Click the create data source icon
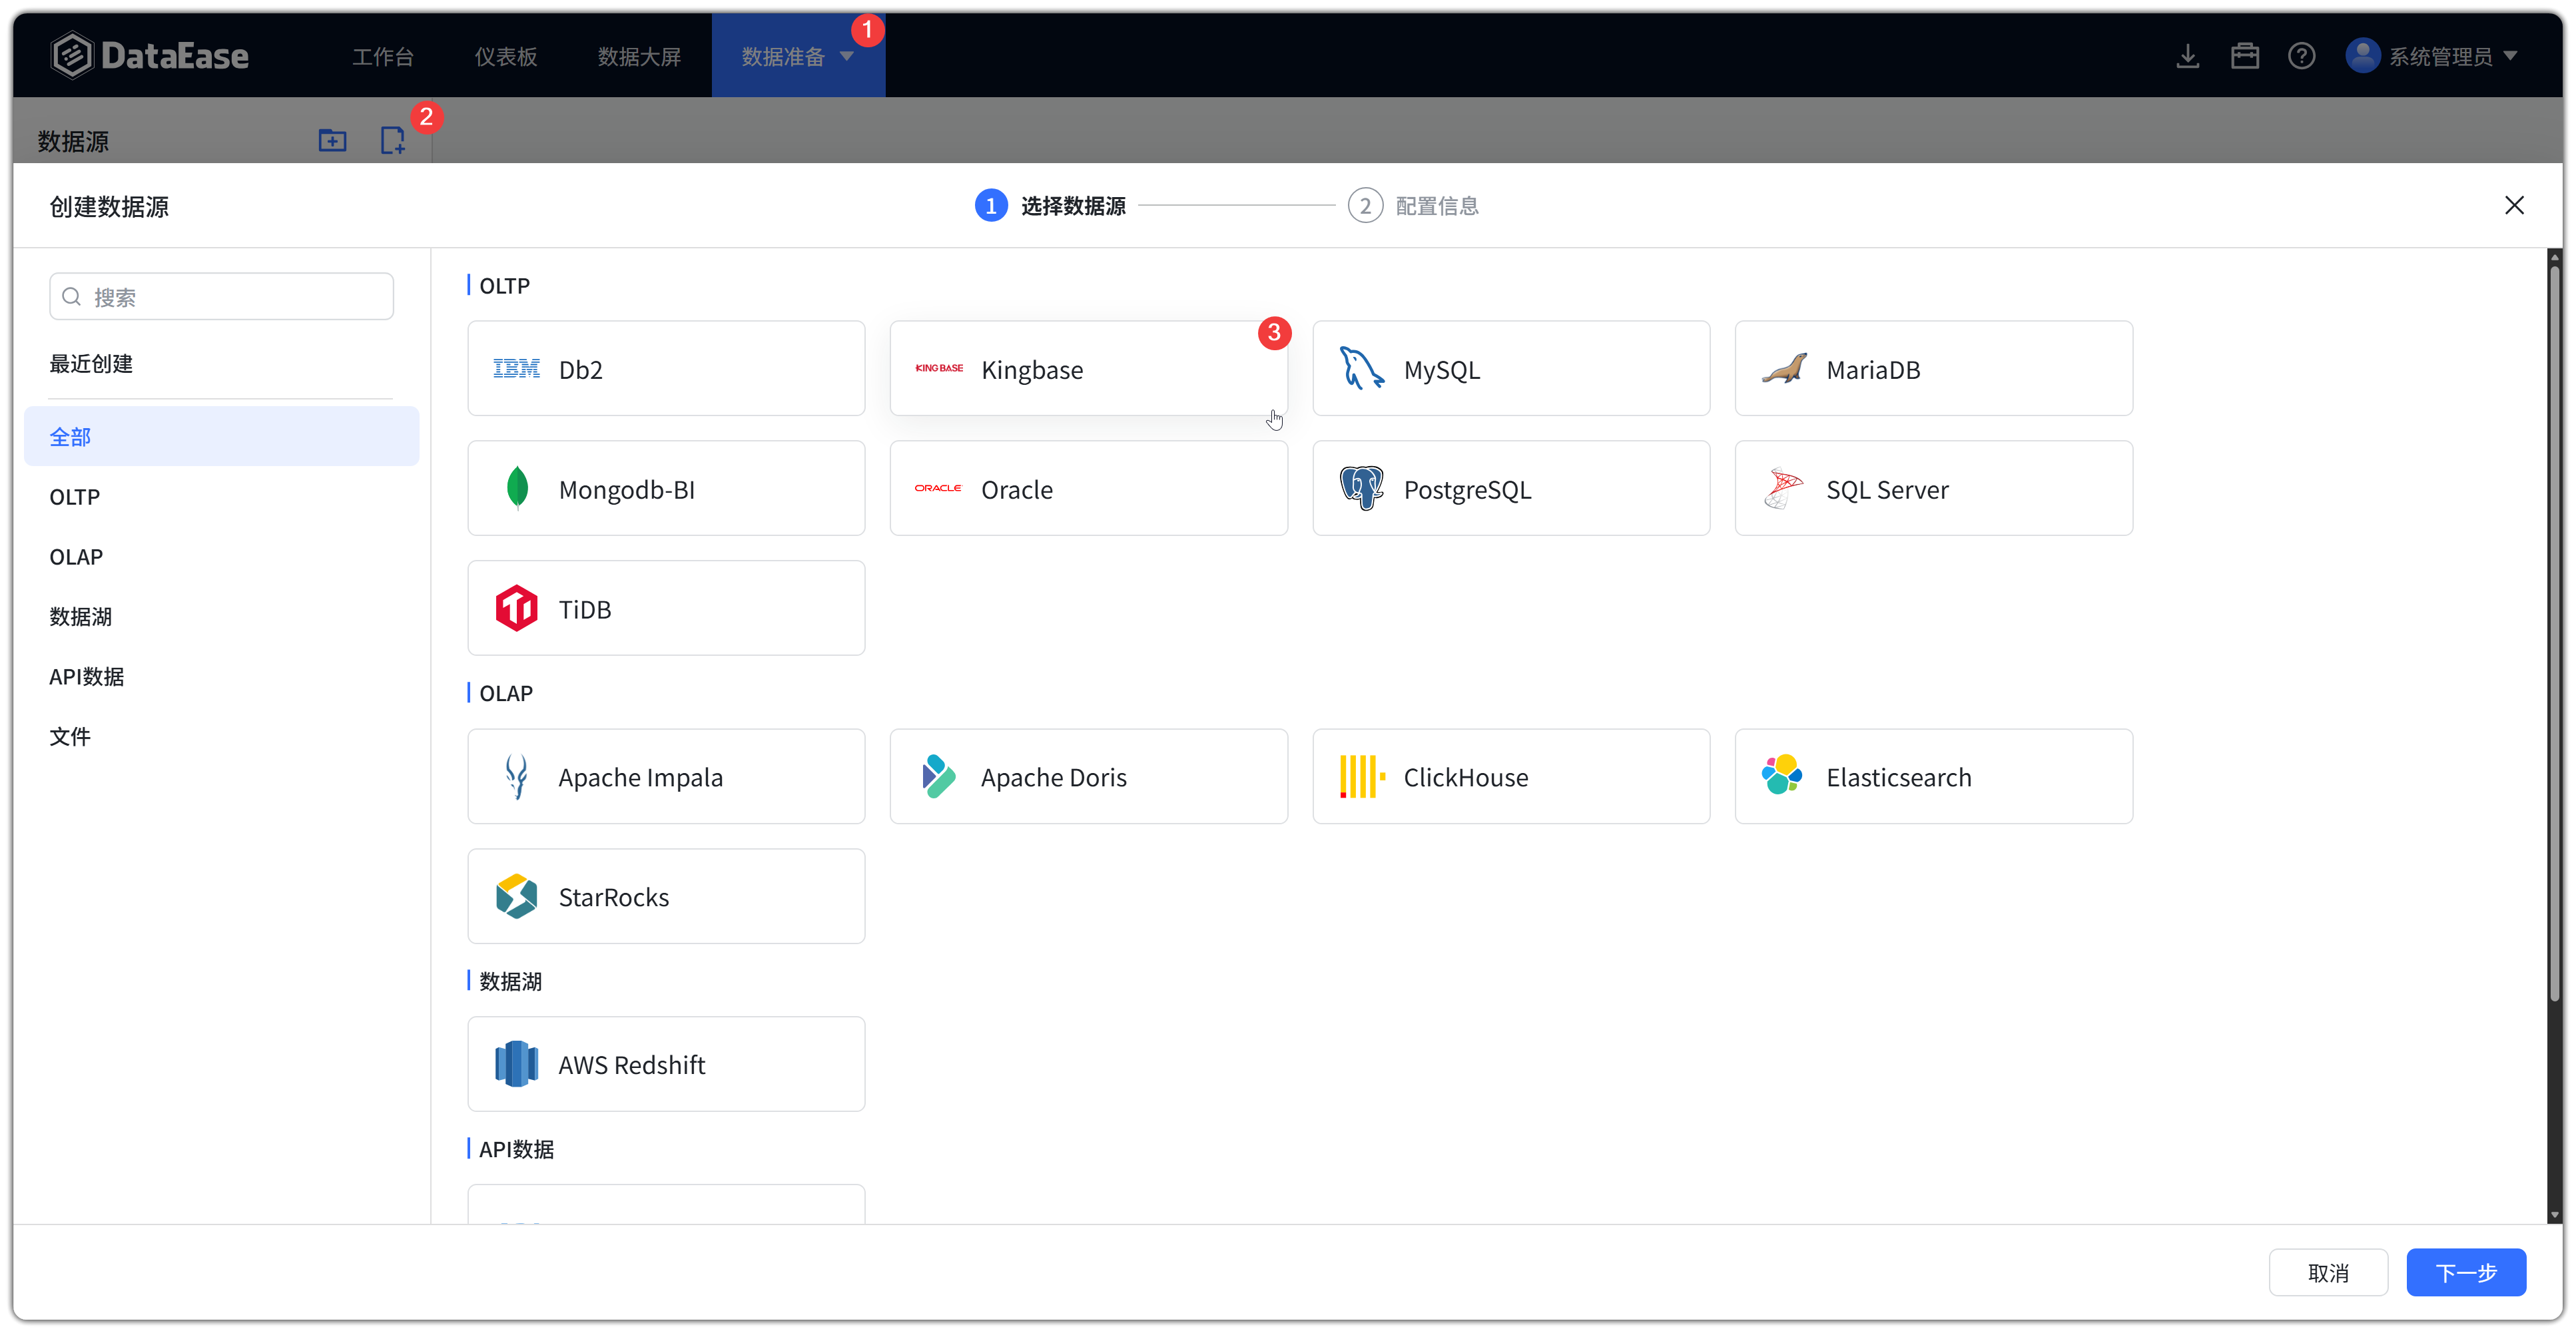Screen dimensions: 2576x1333 (x=393, y=140)
